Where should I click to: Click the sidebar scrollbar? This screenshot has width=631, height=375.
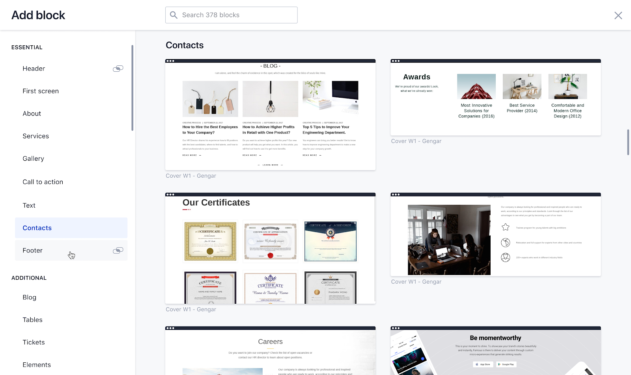pos(132,88)
